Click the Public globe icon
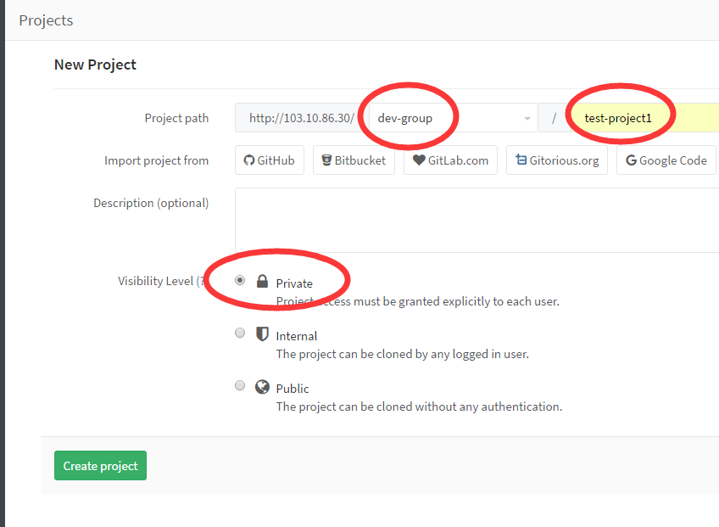 pyautogui.click(x=262, y=387)
